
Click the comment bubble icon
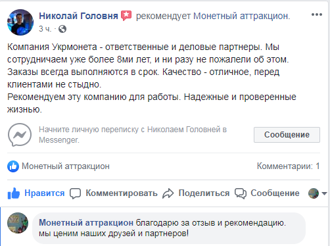point(75,193)
